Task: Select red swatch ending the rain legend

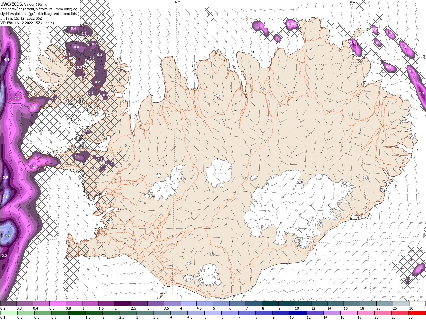Action: click(417, 313)
